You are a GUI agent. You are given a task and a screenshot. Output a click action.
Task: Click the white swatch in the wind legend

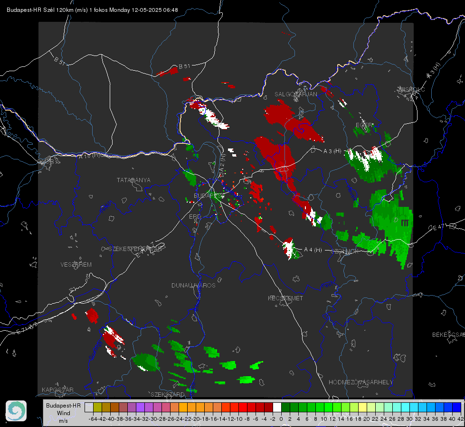click(277, 407)
